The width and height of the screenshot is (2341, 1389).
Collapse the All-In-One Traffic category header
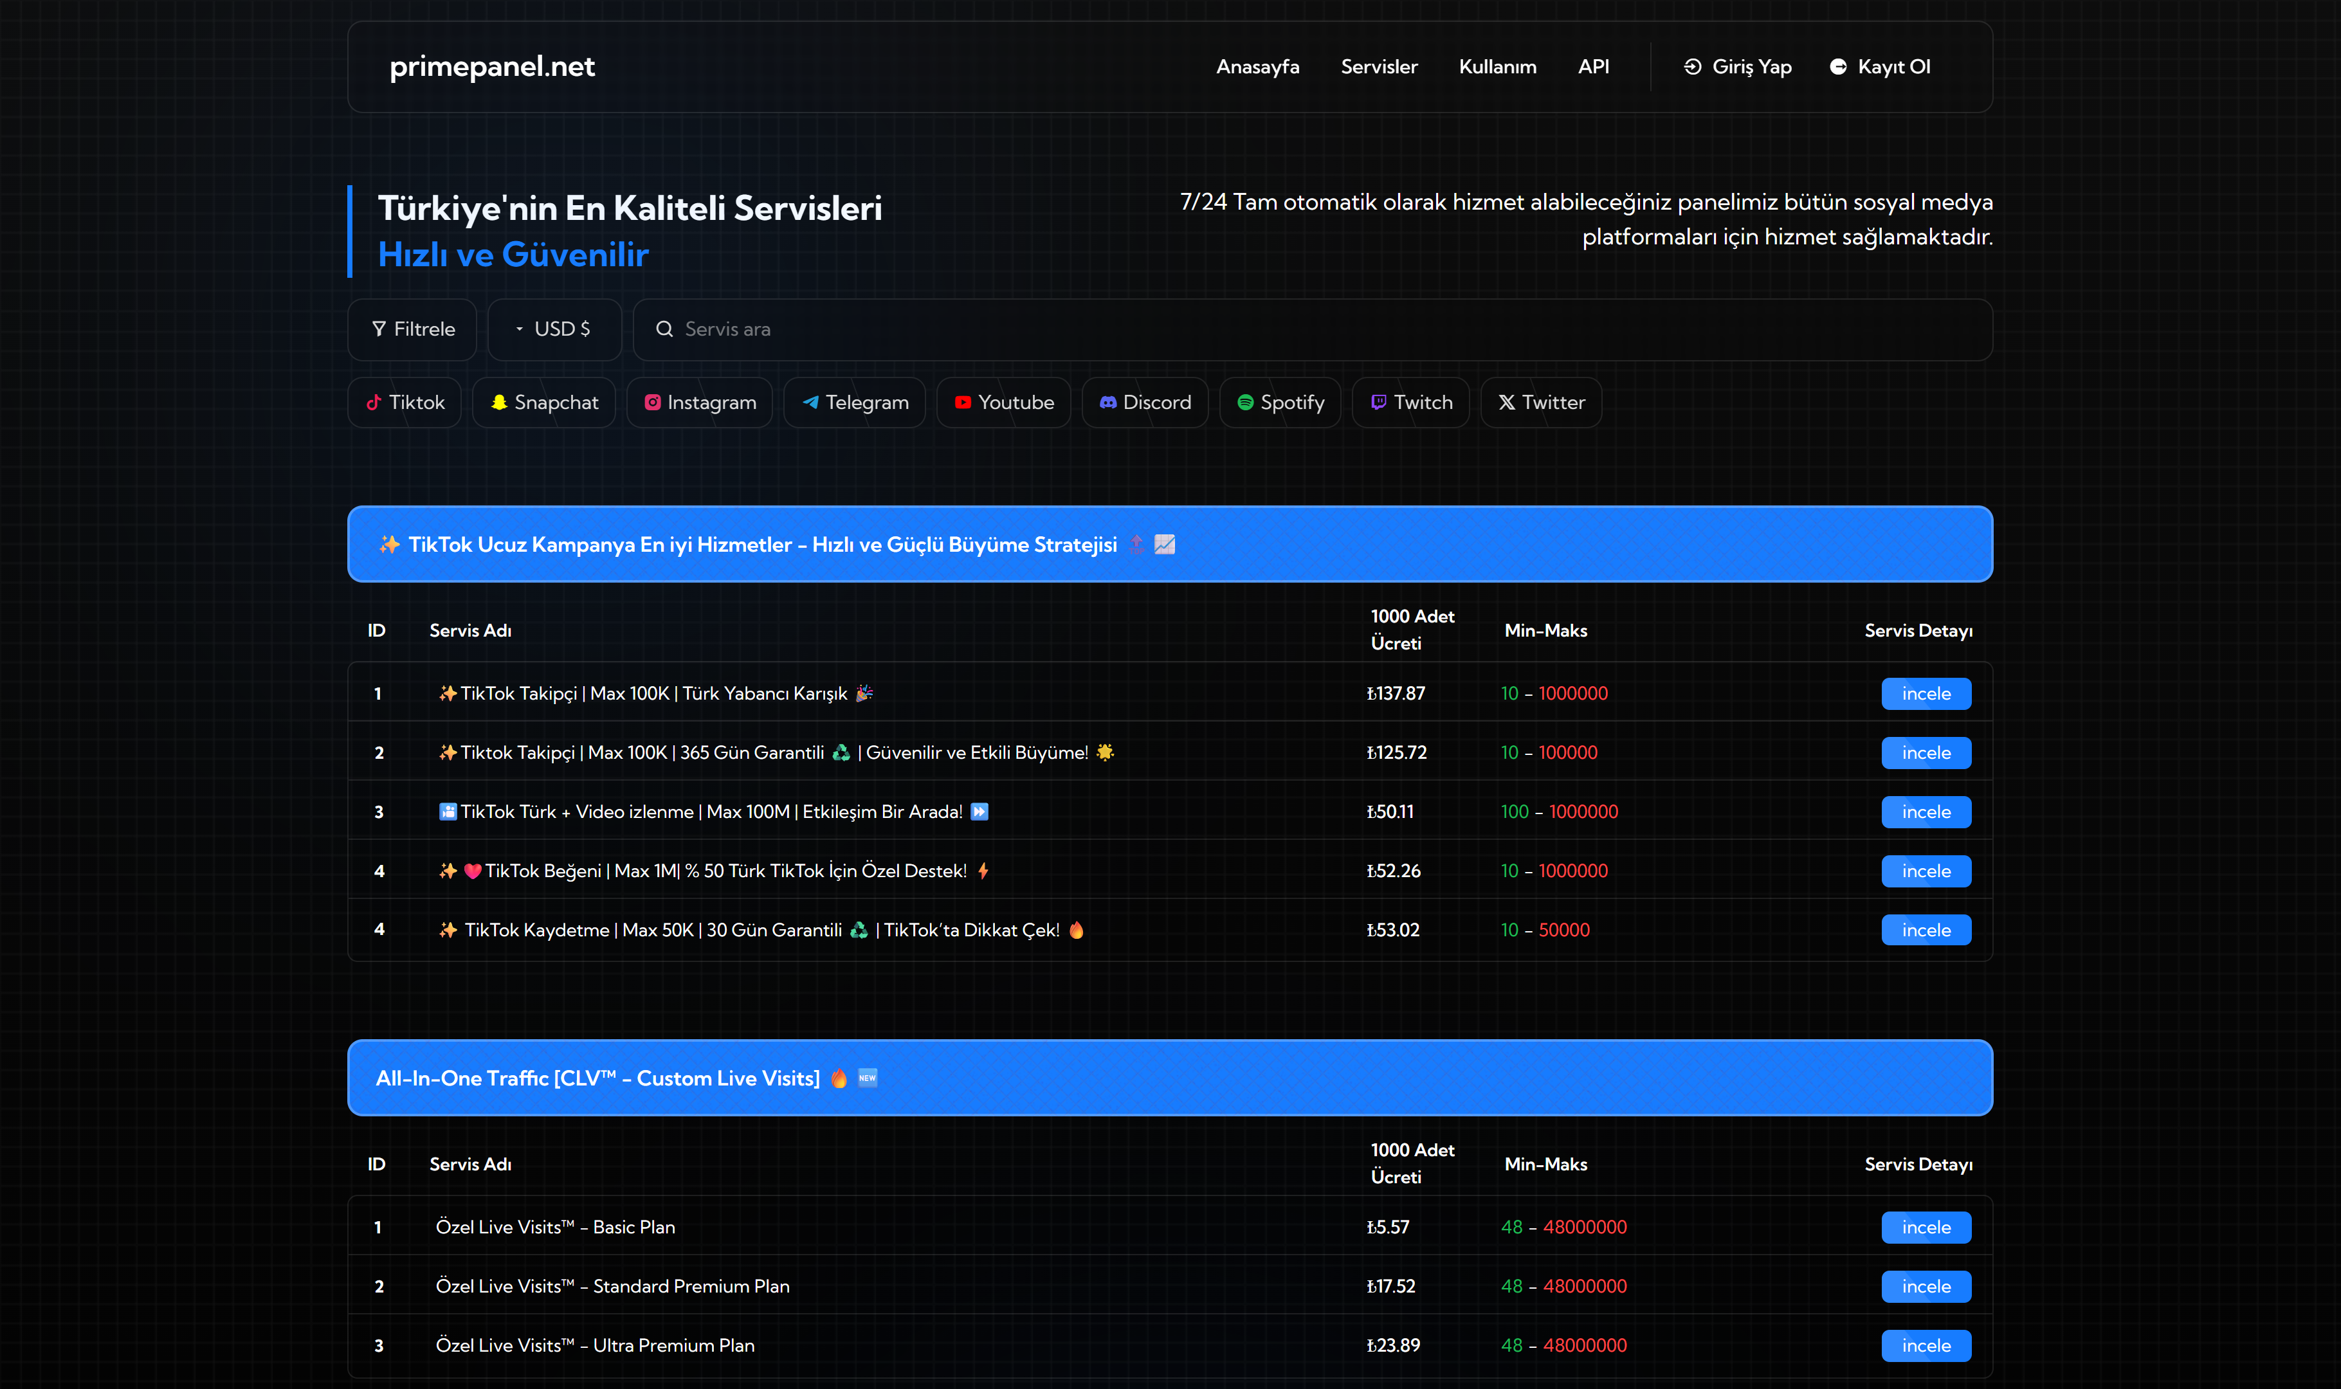[x=1169, y=1078]
